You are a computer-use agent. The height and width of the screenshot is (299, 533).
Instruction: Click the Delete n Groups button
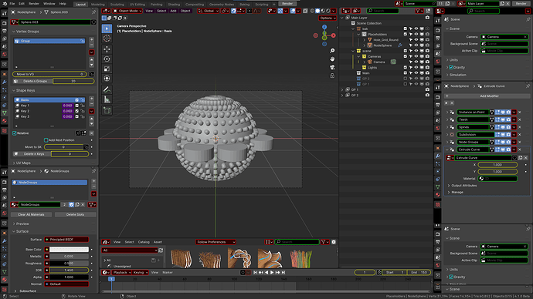point(33,81)
